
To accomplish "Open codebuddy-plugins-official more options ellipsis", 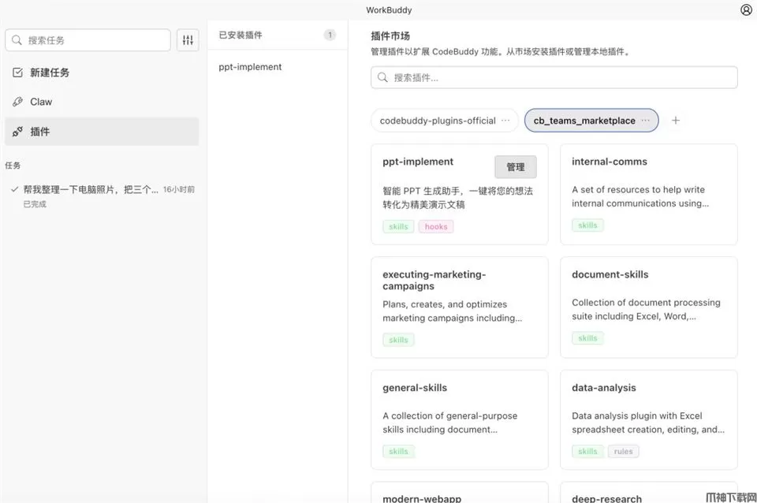I will [505, 121].
